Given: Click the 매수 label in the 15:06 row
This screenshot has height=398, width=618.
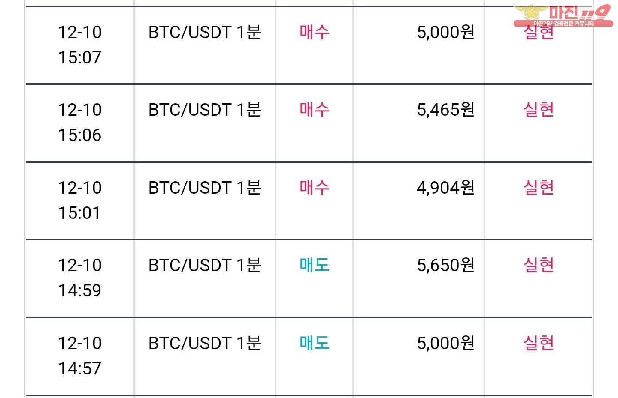Looking at the screenshot, I should coord(315,110).
